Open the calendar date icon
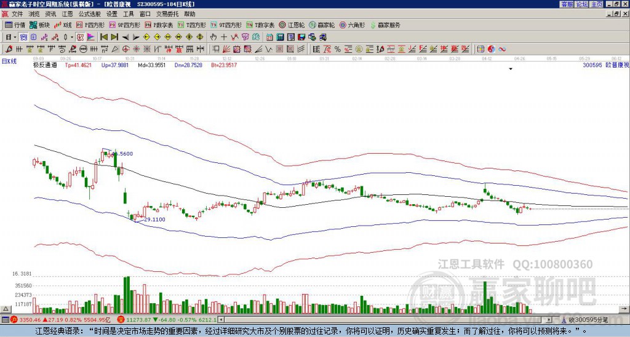 point(269,37)
